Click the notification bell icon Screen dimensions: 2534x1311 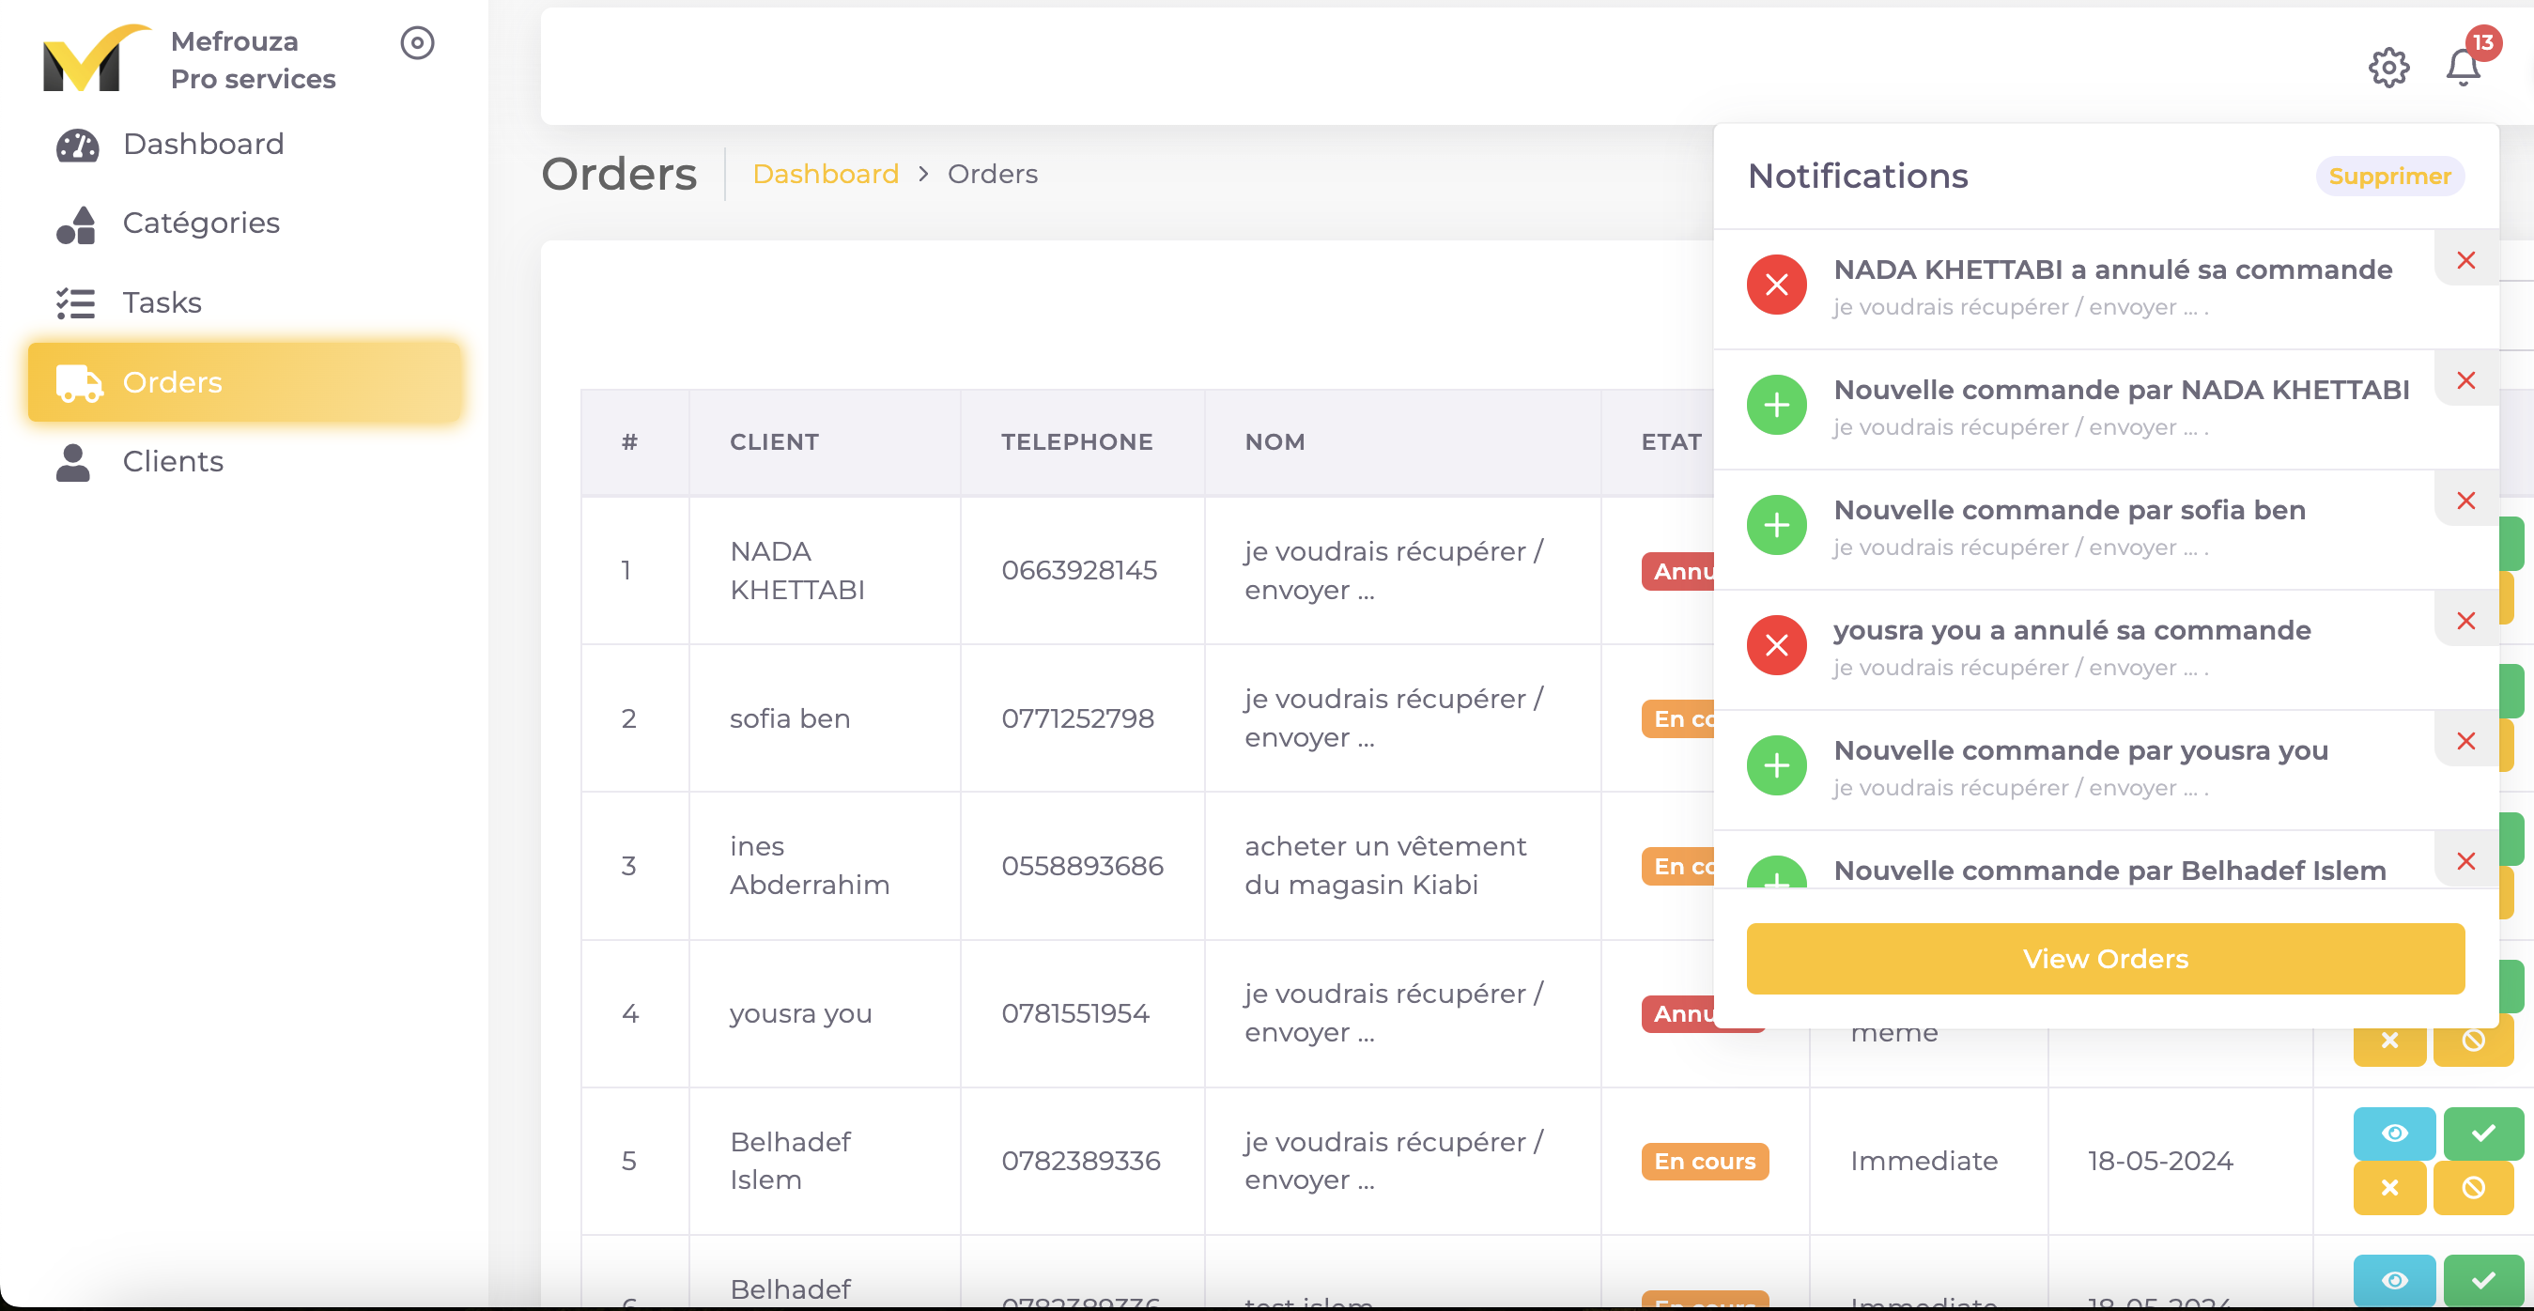(x=2463, y=68)
